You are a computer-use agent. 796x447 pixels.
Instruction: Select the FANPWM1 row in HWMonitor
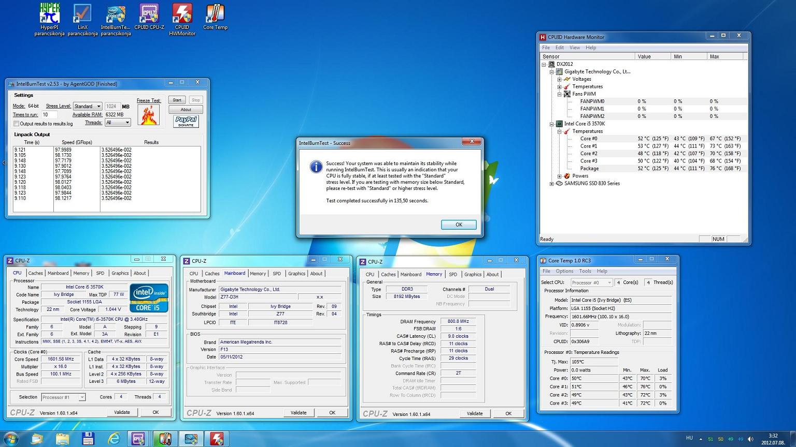pos(644,109)
